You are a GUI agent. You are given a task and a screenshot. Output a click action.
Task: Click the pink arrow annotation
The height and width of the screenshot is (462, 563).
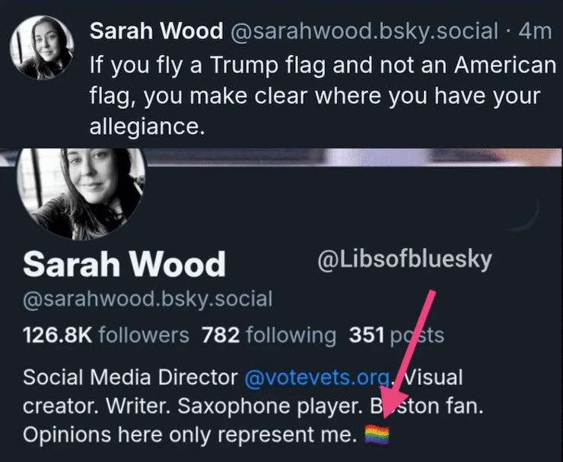[407, 355]
